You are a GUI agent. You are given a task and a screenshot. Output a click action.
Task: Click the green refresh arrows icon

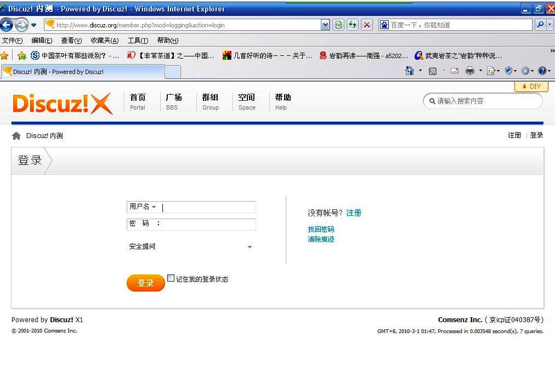[352, 25]
